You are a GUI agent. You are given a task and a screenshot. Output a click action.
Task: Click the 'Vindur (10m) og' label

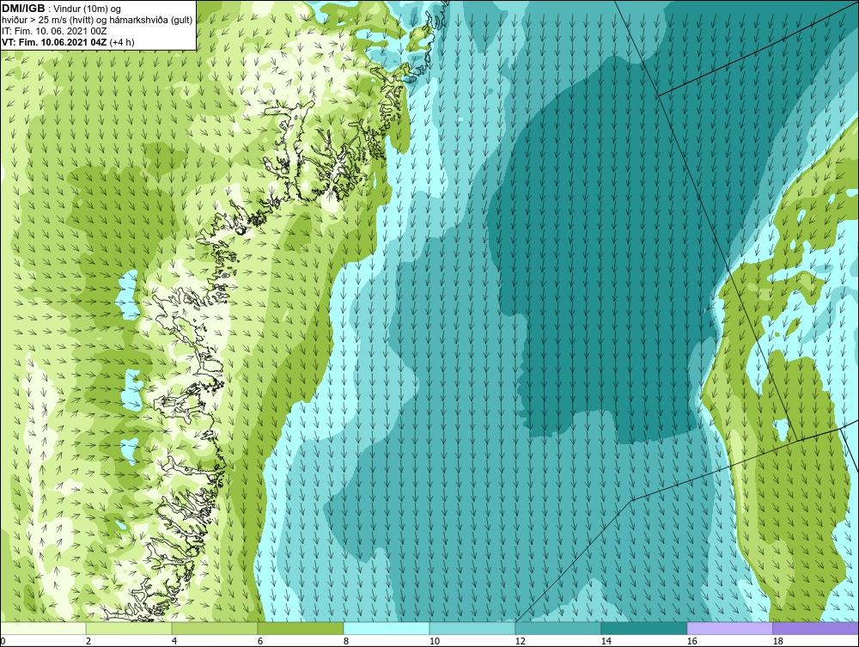[88, 9]
